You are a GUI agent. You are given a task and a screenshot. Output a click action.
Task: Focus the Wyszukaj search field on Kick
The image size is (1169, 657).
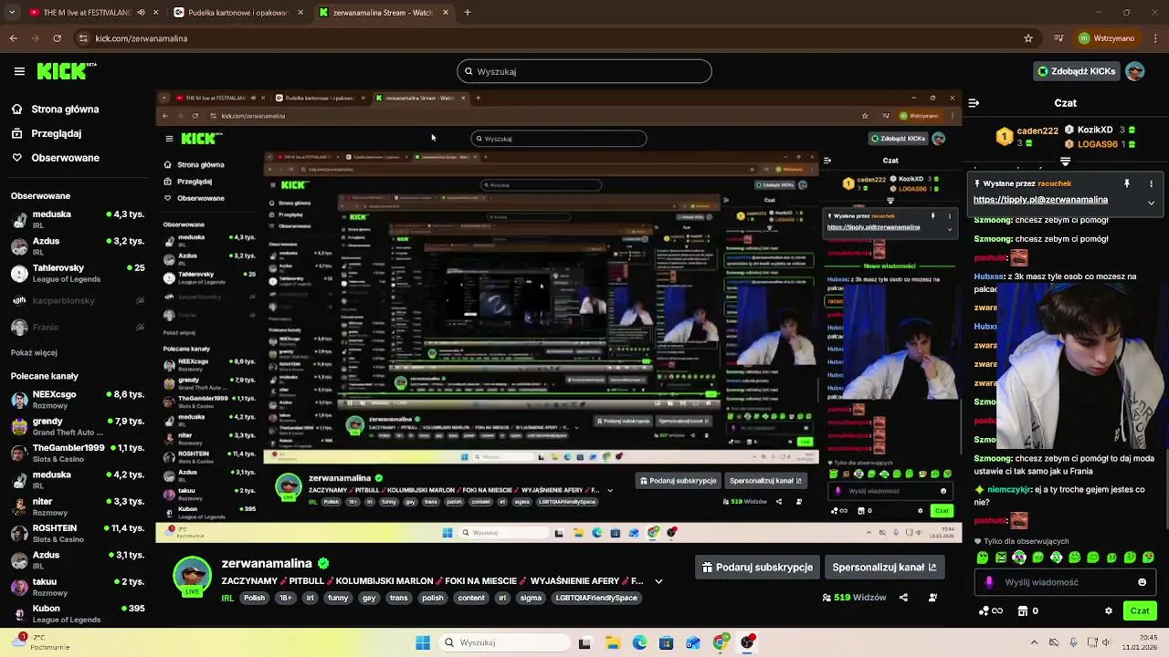tap(584, 71)
